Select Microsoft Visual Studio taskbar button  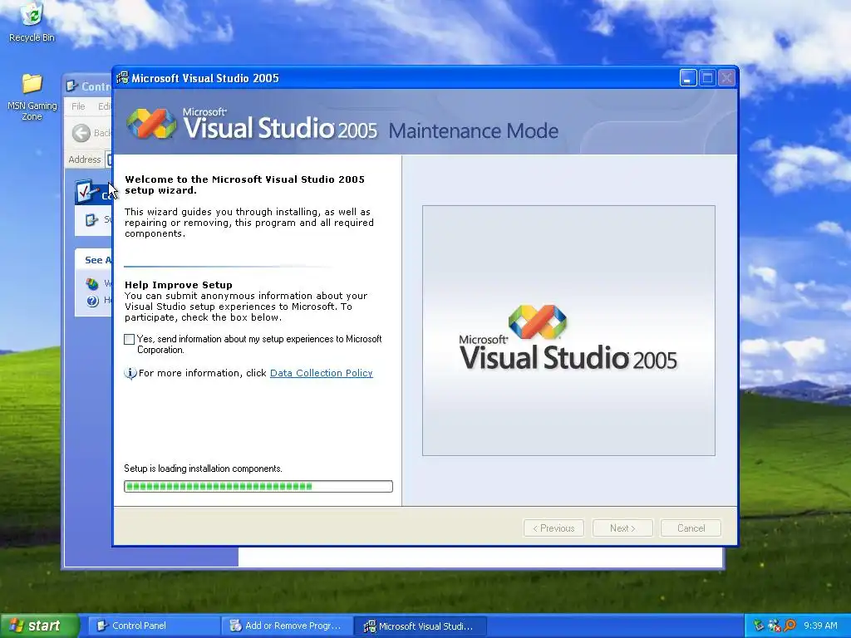pos(420,626)
